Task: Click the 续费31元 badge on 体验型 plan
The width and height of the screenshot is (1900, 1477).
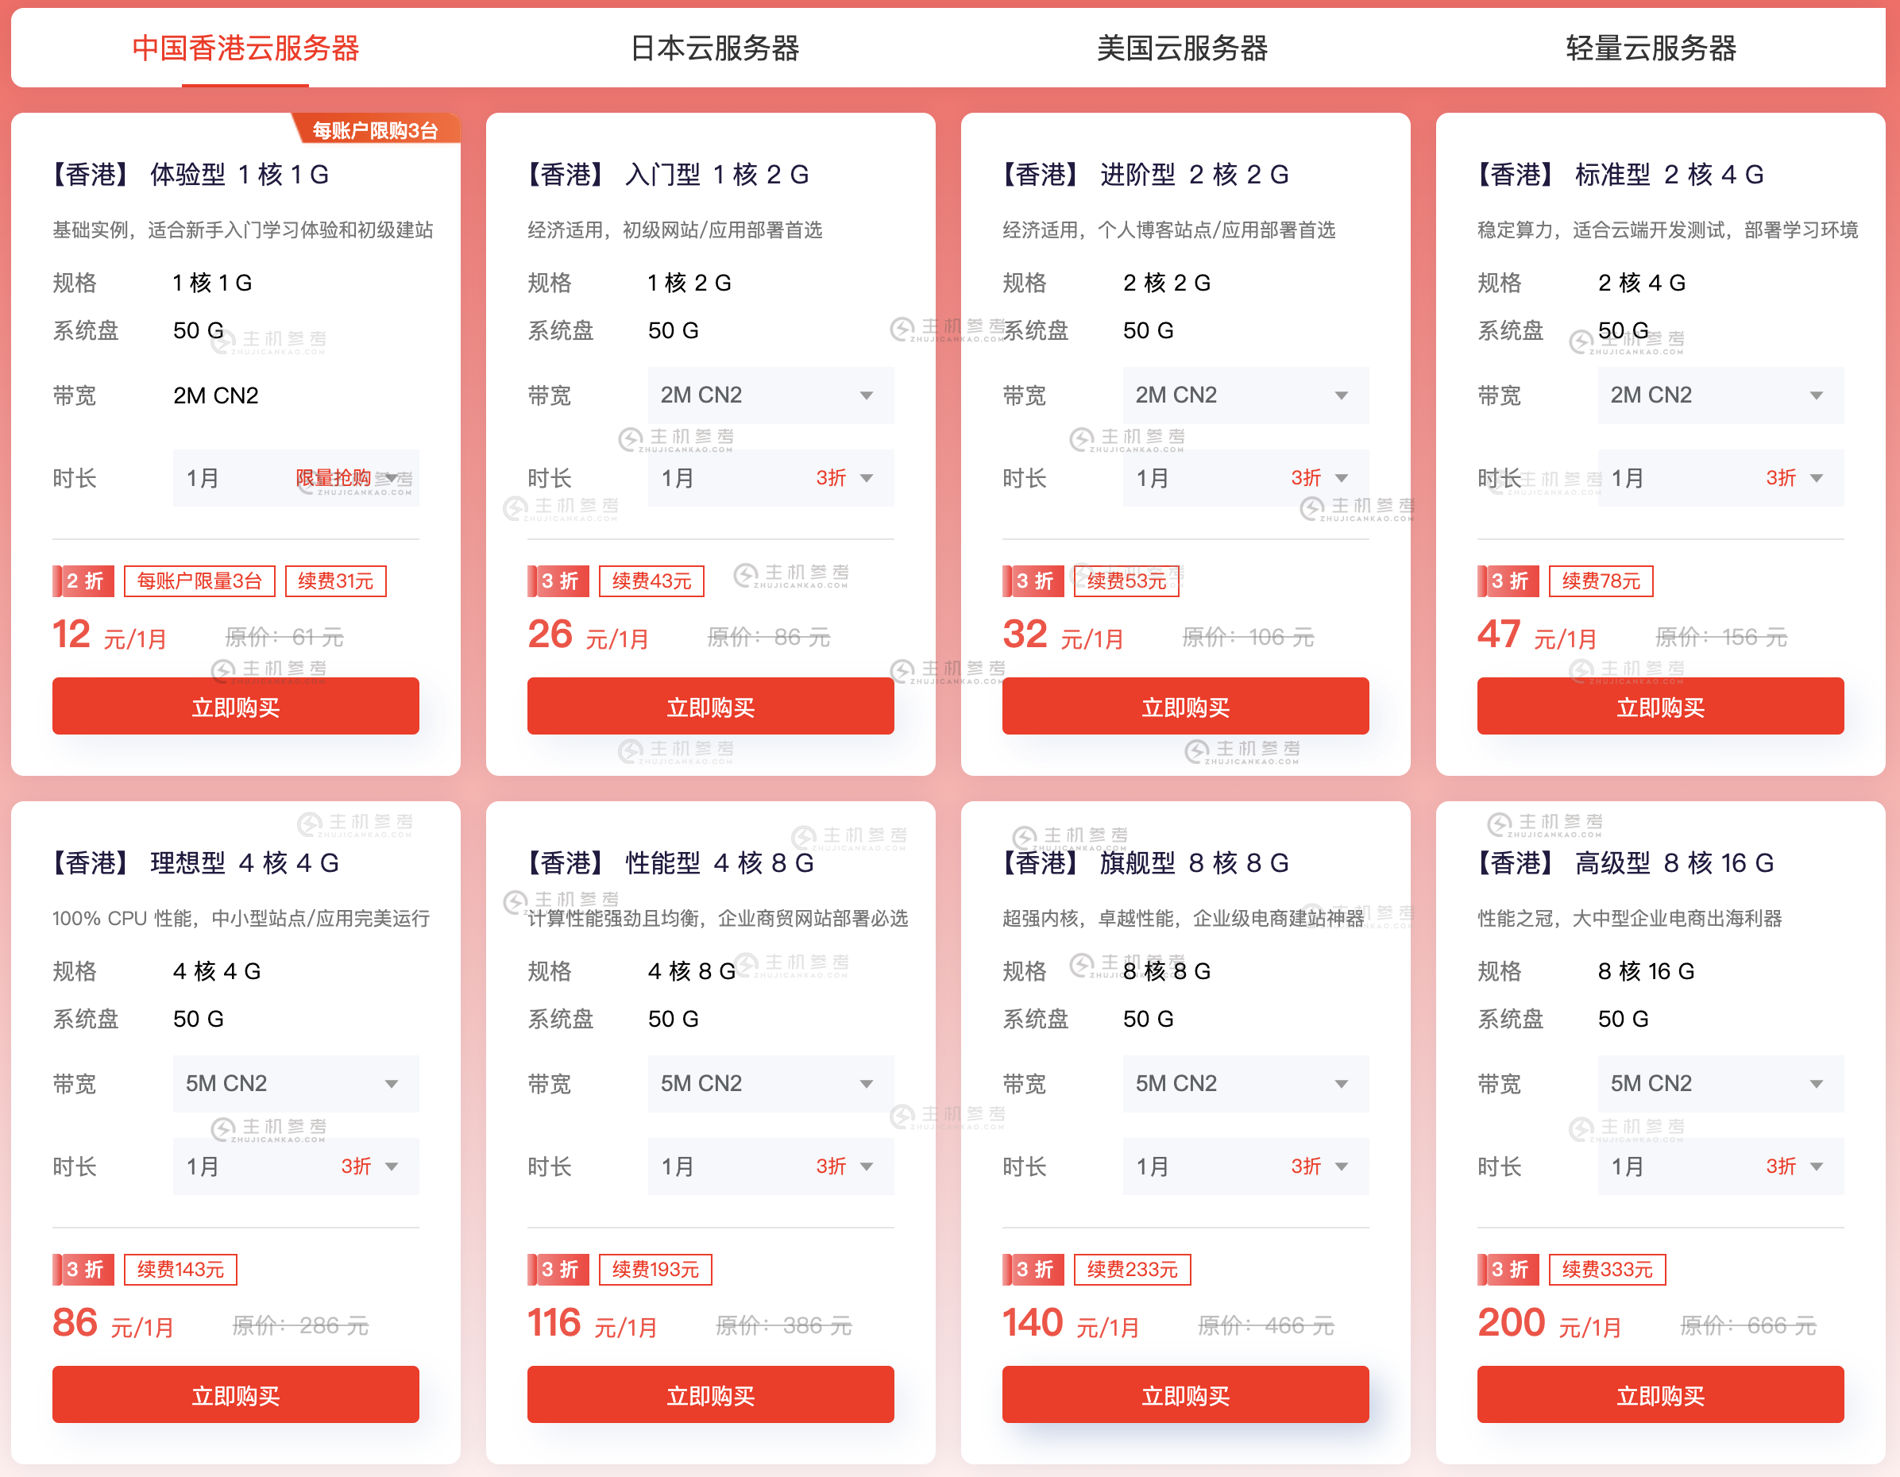Action: [x=336, y=580]
